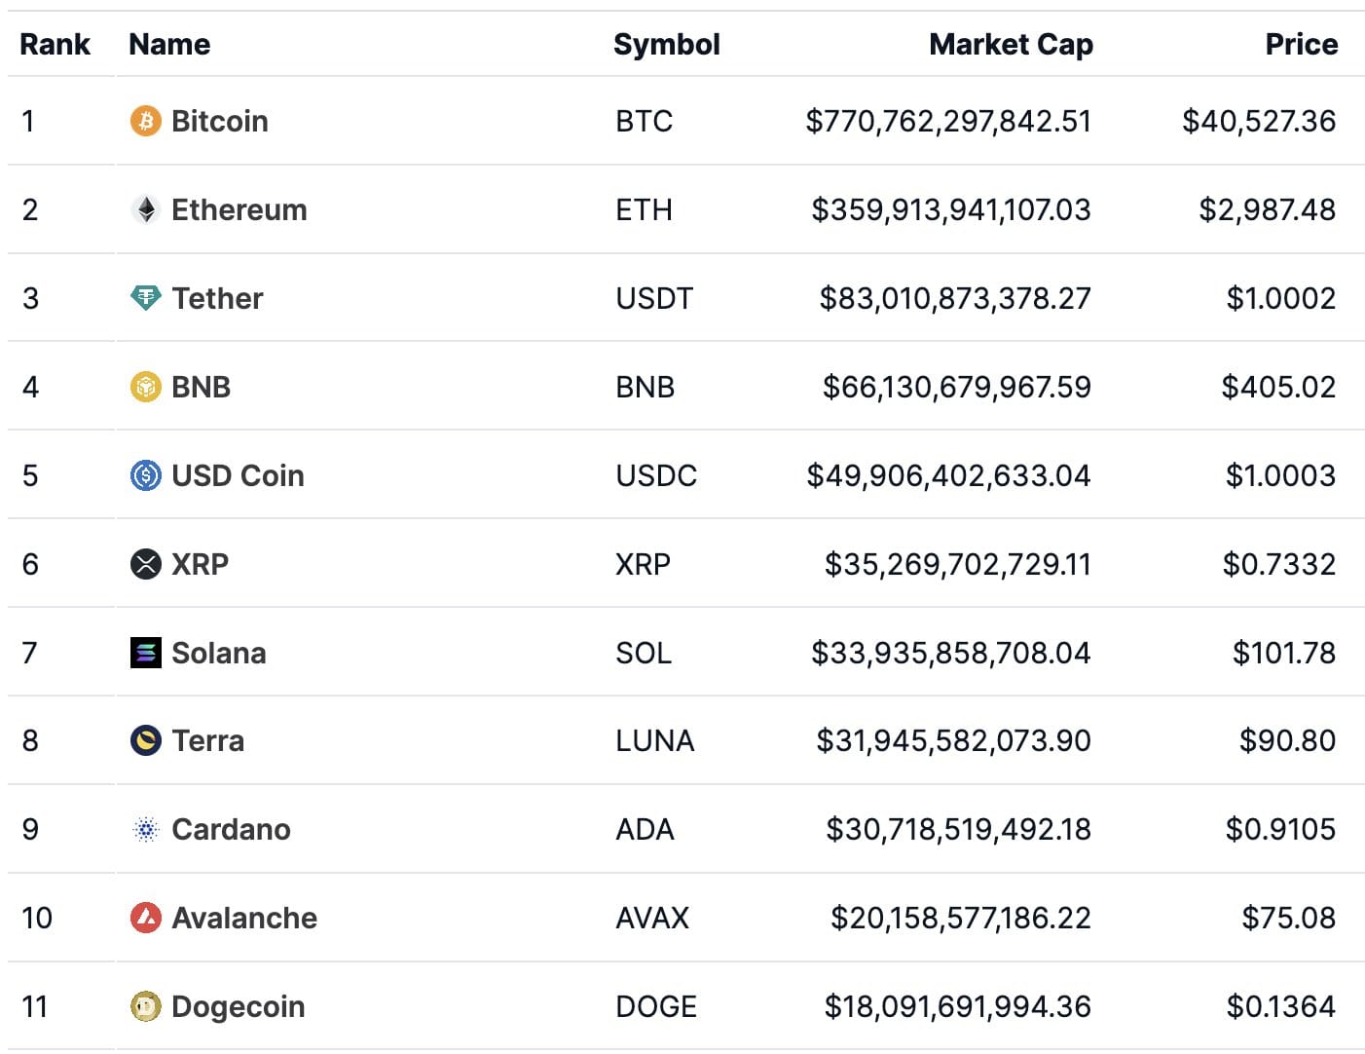Click the blue USD Coin icon

pyautogui.click(x=145, y=475)
